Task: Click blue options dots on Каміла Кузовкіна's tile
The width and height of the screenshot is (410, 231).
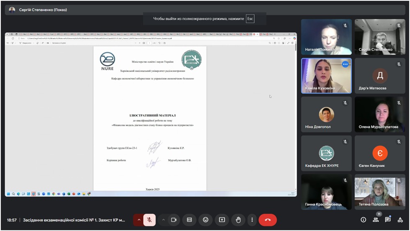Action: click(x=345, y=64)
